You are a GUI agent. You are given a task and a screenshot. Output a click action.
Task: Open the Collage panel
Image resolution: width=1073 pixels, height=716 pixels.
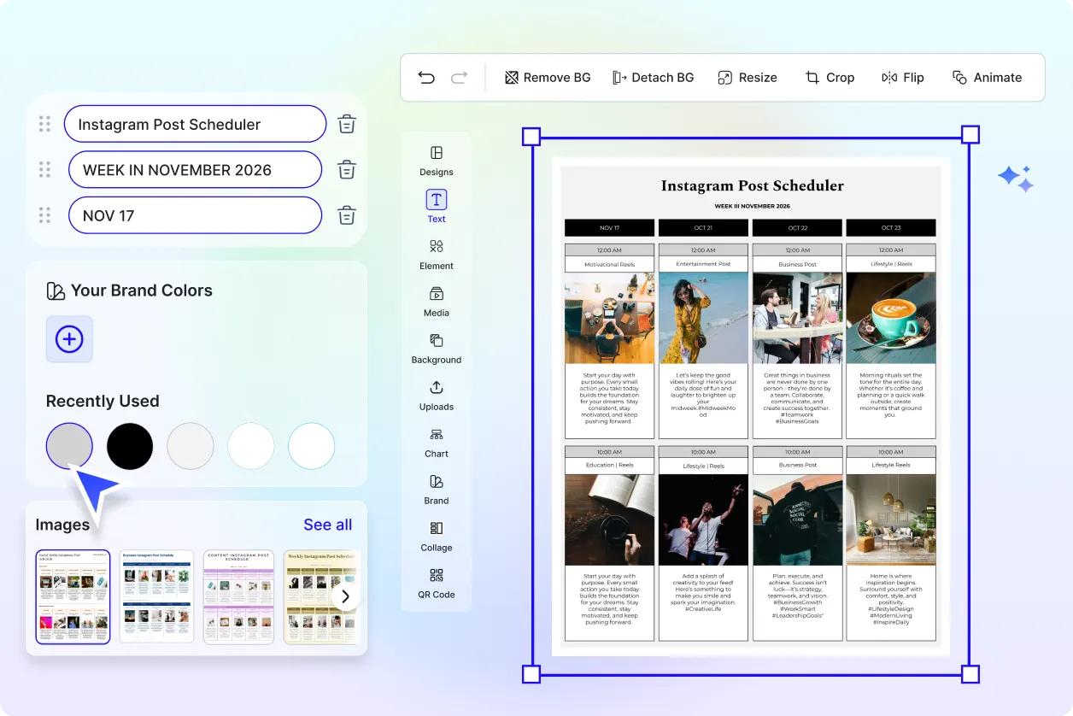click(x=436, y=535)
